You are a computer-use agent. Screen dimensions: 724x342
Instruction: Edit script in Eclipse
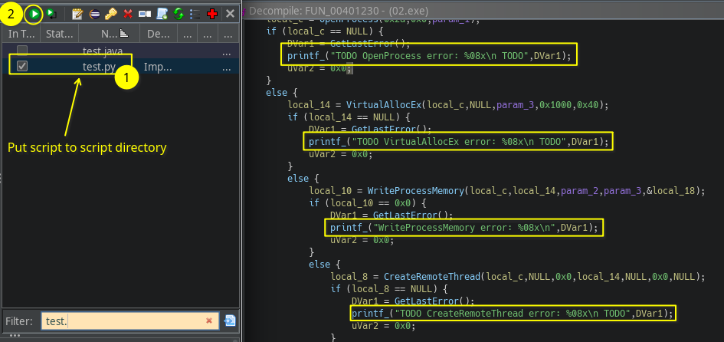tap(94, 15)
